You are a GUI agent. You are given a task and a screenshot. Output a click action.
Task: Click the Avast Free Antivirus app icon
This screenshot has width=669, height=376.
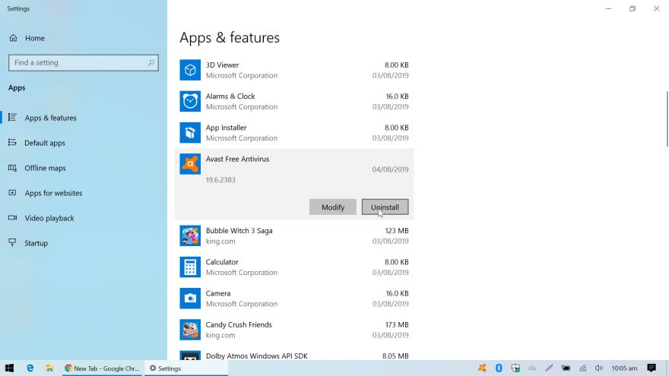pyautogui.click(x=190, y=164)
